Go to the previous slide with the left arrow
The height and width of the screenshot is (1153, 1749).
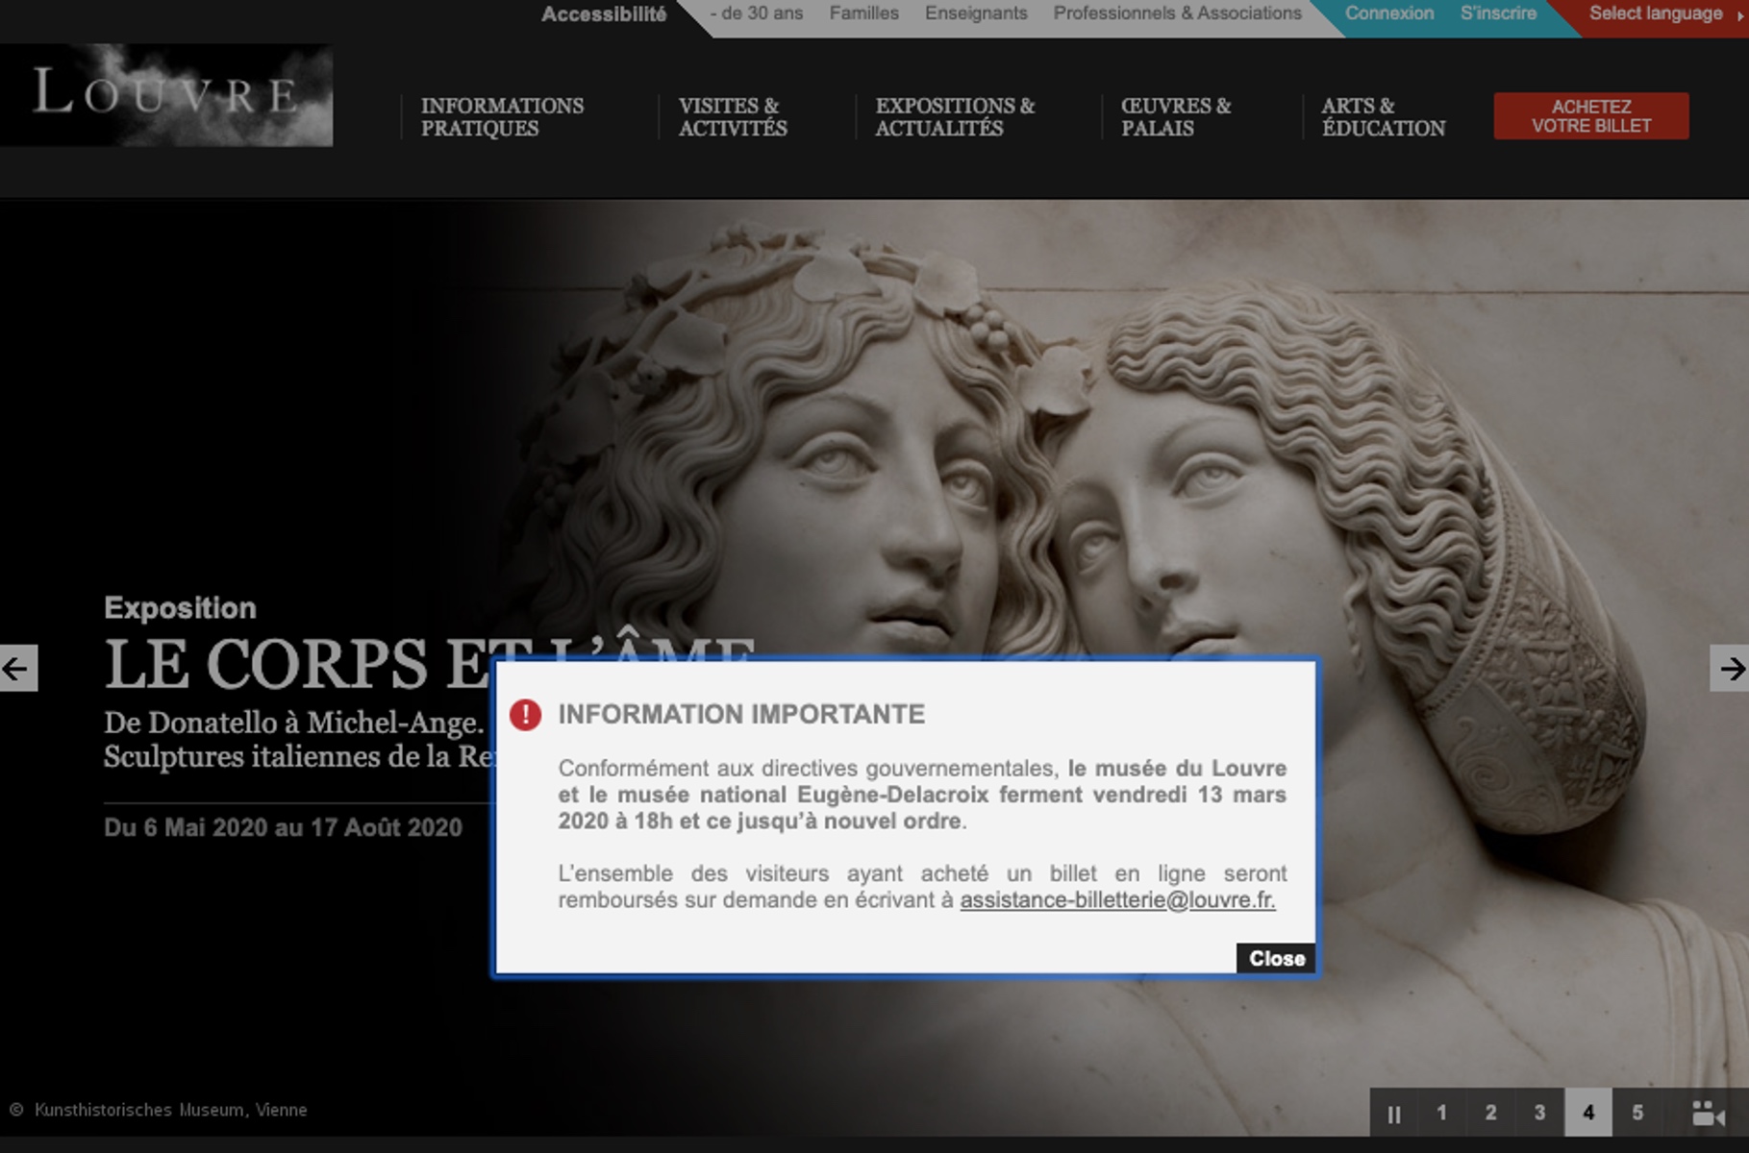[x=18, y=668]
